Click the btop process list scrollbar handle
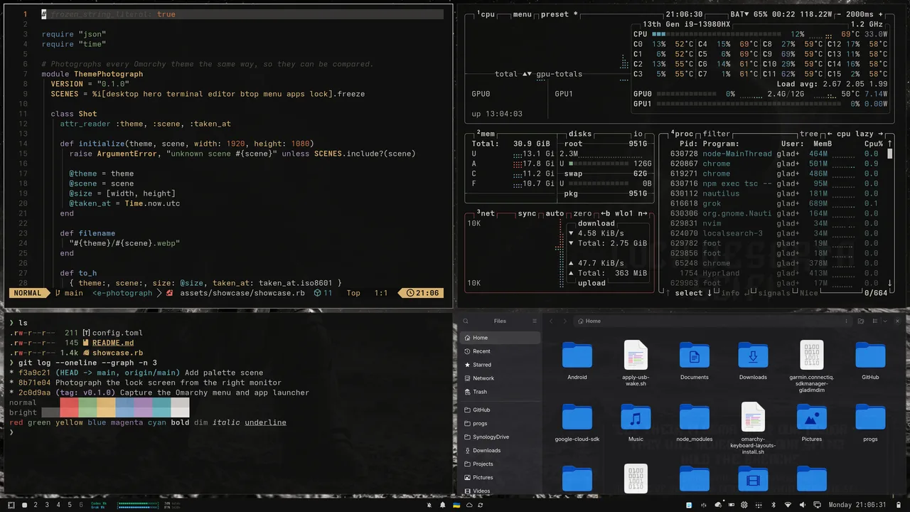Screen dimensions: 910x512 tap(889, 154)
